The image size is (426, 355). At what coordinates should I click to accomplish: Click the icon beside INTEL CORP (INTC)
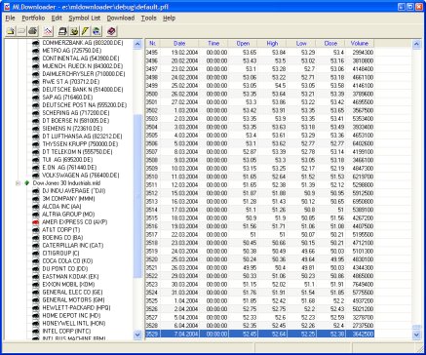(36, 332)
